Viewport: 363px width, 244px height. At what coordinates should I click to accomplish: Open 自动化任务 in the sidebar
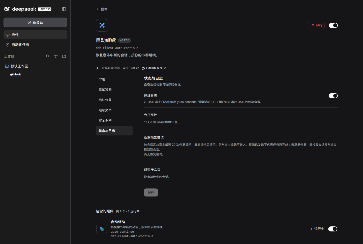tap(35, 45)
